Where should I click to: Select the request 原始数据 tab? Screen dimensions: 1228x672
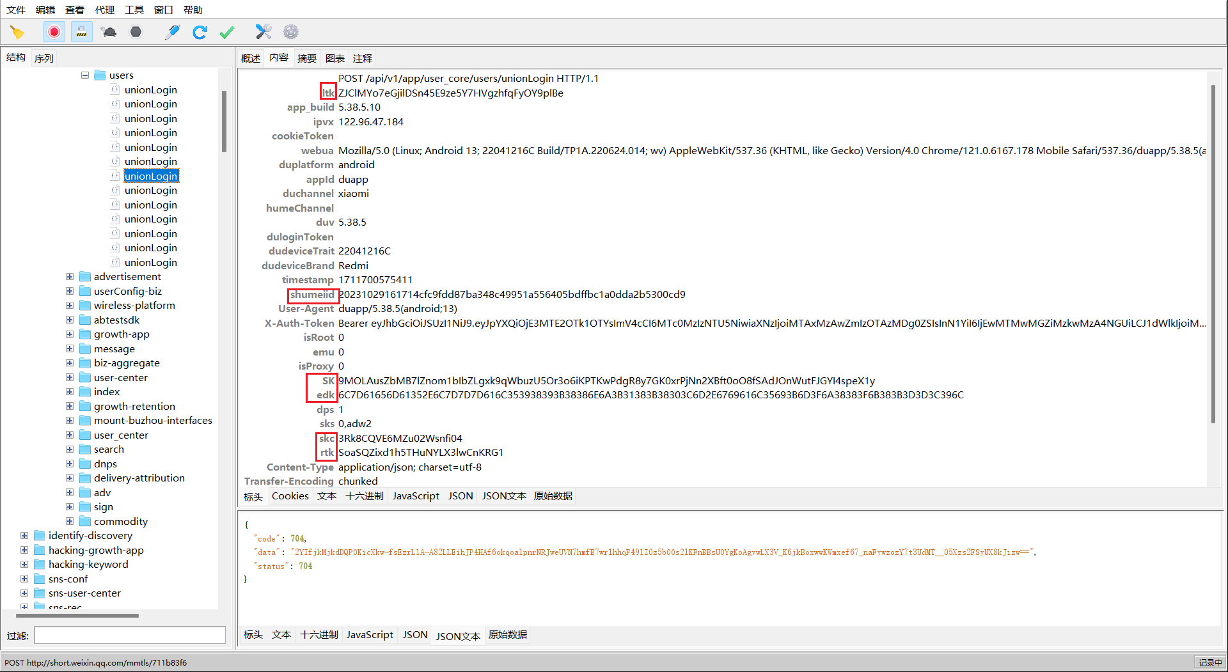click(553, 496)
